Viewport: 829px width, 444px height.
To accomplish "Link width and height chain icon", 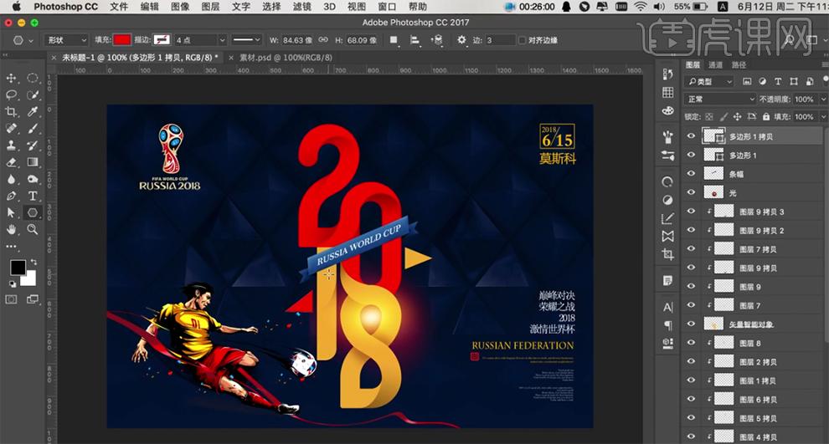I will 323,40.
